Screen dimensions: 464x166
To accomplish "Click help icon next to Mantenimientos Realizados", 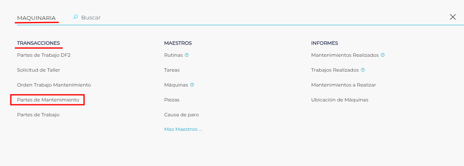I will [383, 55].
